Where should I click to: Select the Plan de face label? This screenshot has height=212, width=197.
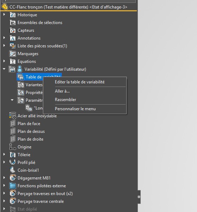pyautogui.click(x=29, y=124)
